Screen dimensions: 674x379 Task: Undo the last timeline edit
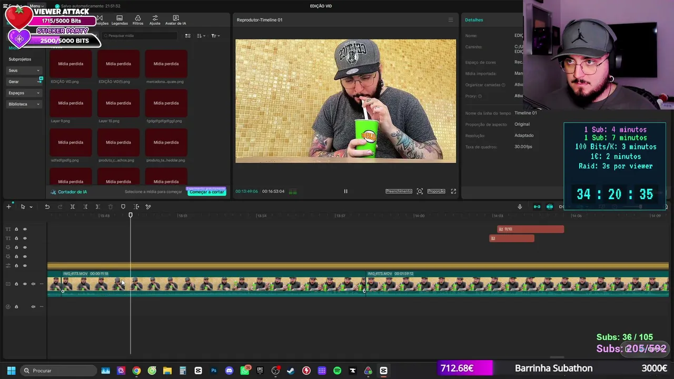[x=47, y=207]
